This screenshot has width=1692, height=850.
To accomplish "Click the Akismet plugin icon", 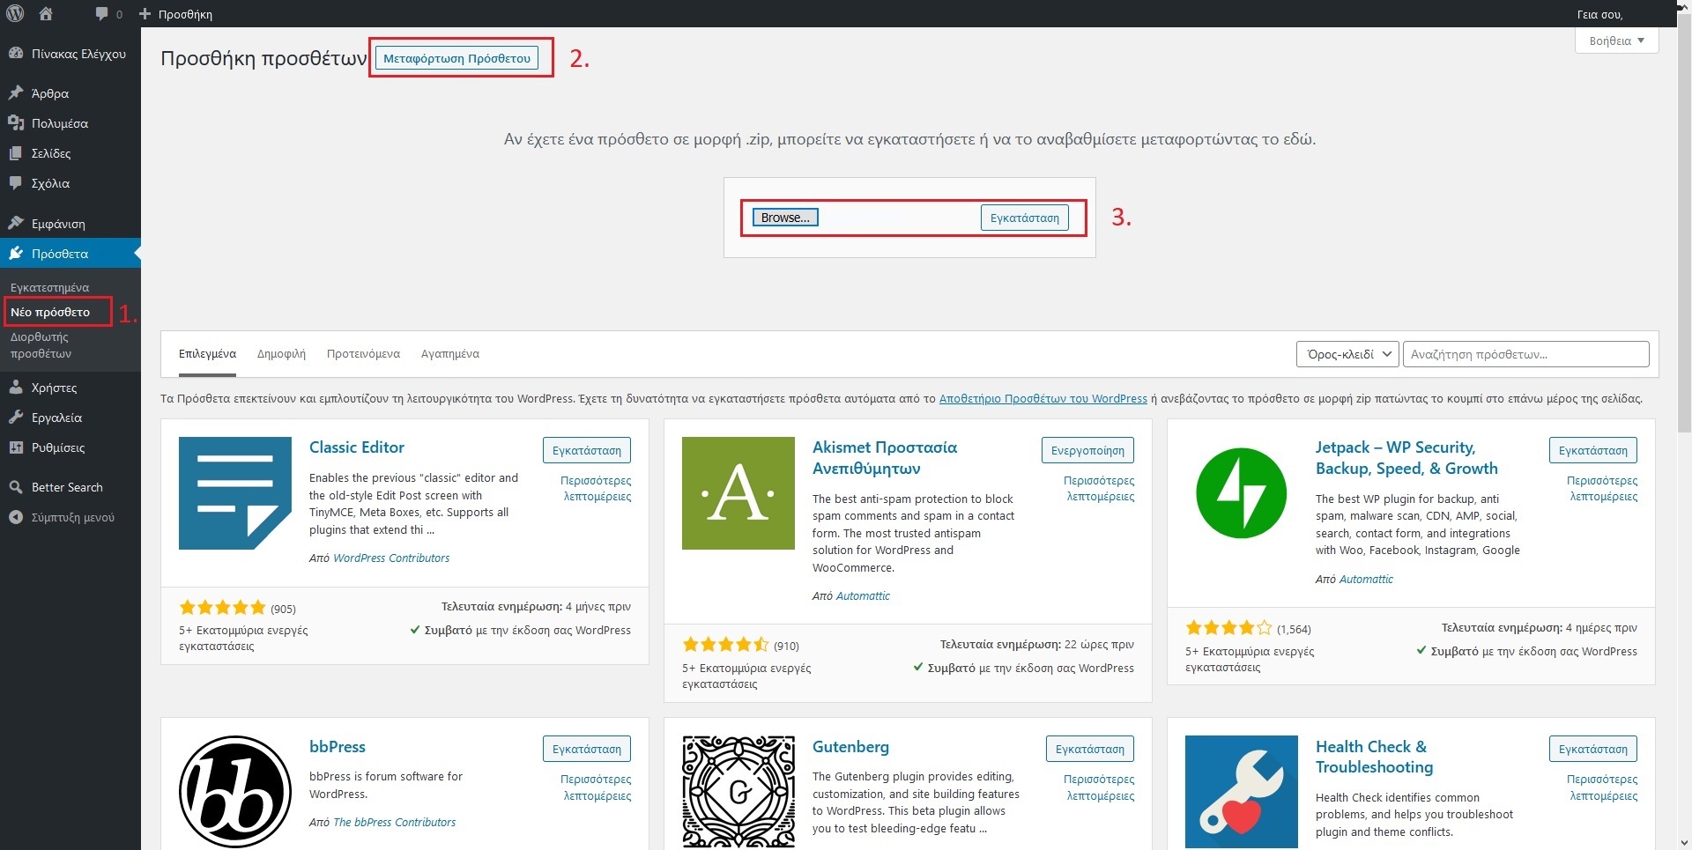I will (738, 493).
